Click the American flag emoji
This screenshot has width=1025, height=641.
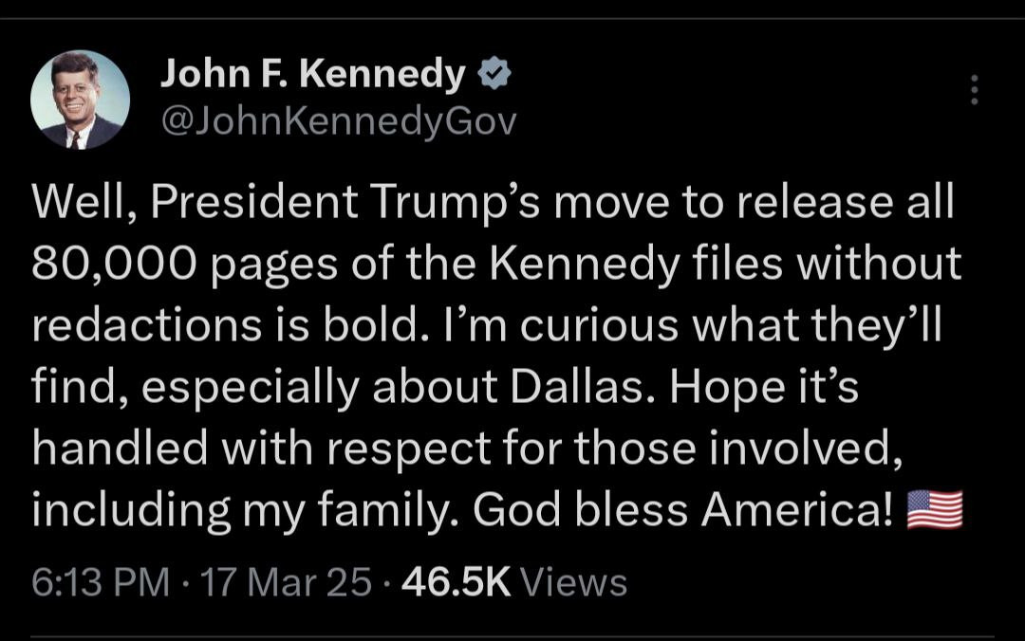935,510
